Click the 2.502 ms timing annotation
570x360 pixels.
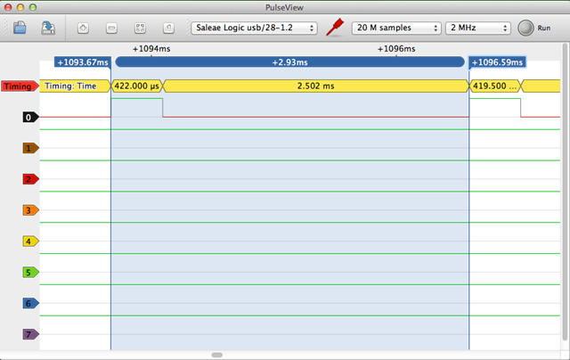pos(316,86)
